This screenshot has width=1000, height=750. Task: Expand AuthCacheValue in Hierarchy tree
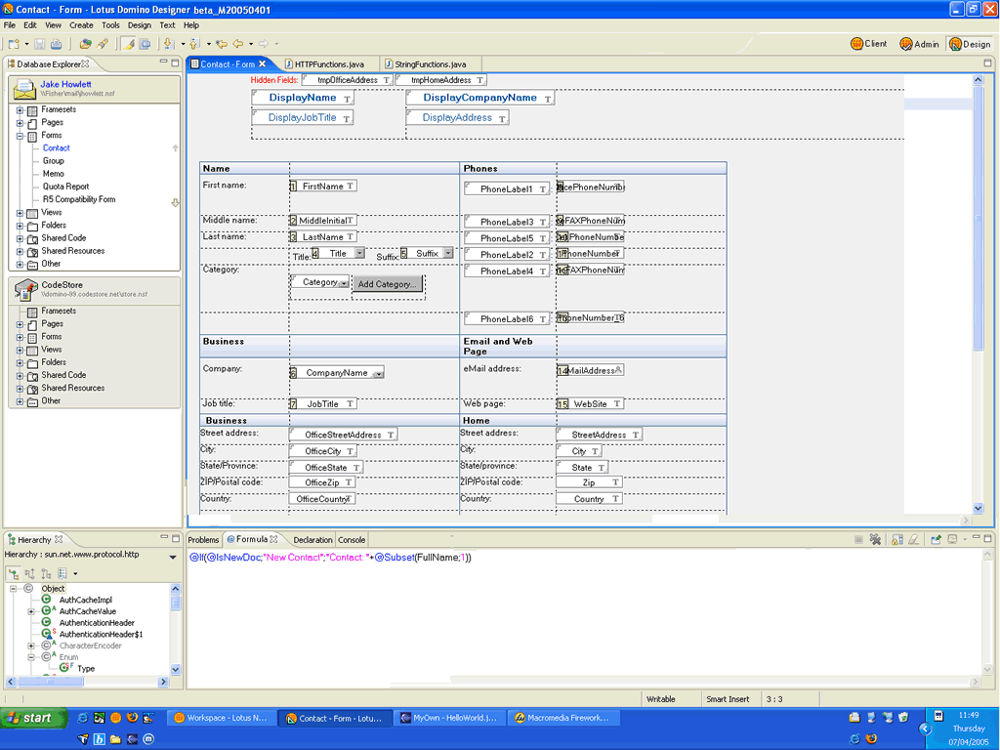[x=30, y=611]
